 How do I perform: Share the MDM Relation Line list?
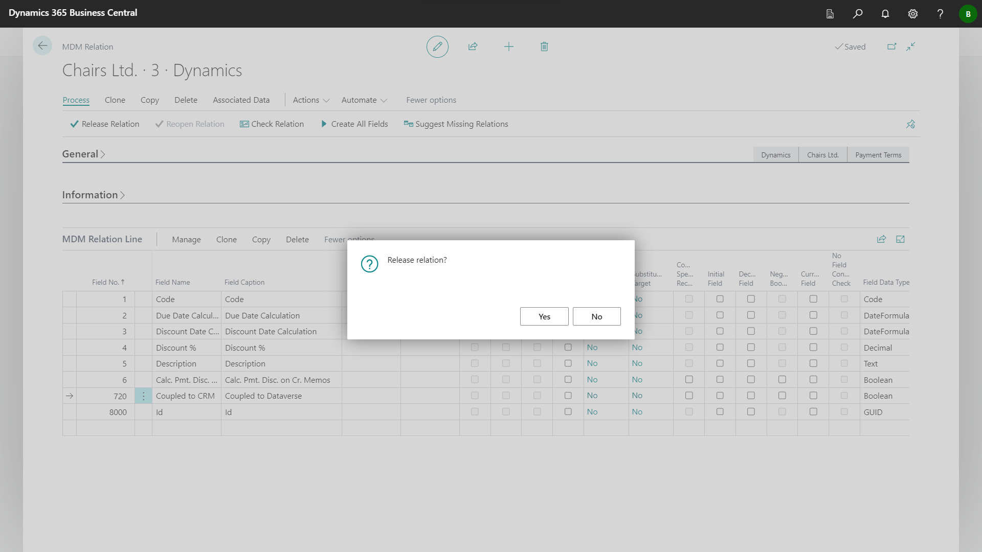(x=881, y=239)
